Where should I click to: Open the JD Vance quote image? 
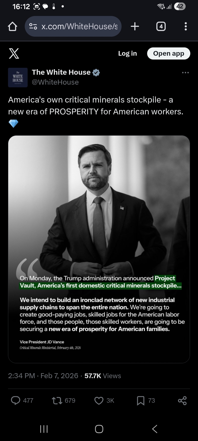[x=99, y=249]
